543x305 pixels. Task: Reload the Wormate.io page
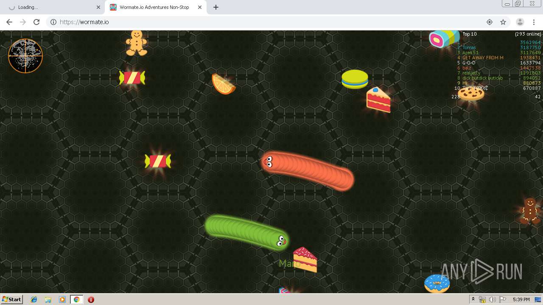tap(36, 22)
